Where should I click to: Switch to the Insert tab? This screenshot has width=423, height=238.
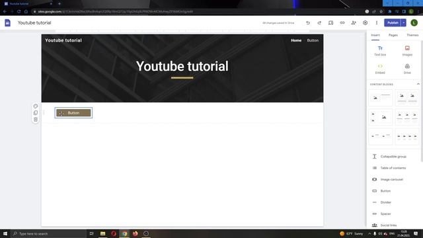pyautogui.click(x=375, y=35)
